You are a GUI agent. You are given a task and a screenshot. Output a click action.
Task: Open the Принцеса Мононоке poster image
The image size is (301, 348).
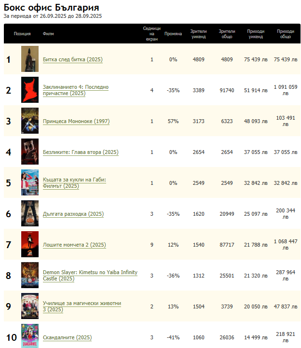(x=30, y=121)
